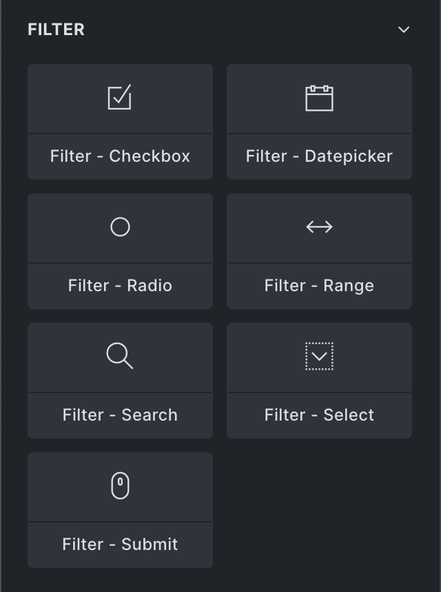The width and height of the screenshot is (441, 592).
Task: Click the circle icon for Filter - Radio
Action: pos(120,226)
